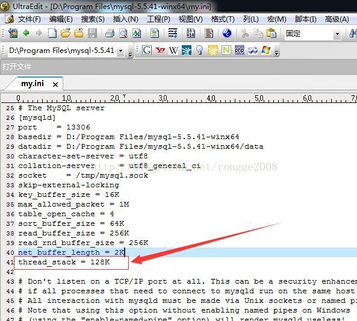The width and height of the screenshot is (357, 321).
Task: Open the 编辑(E) menu
Action: (61, 19)
